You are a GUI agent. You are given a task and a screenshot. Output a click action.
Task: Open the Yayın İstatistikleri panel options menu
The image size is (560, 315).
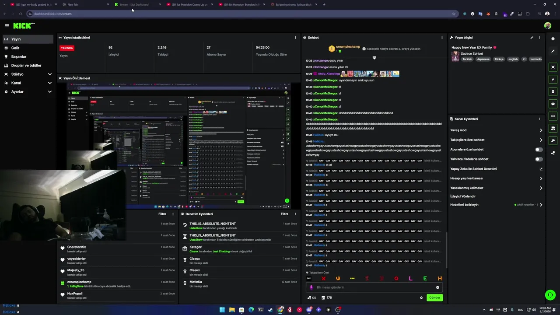[x=295, y=38]
